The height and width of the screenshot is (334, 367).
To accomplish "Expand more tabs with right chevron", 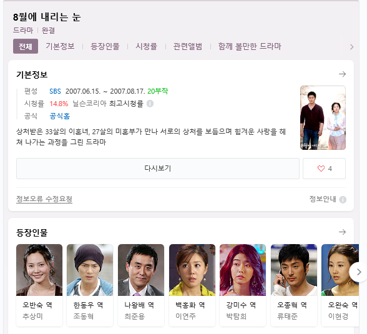I will (x=351, y=47).
